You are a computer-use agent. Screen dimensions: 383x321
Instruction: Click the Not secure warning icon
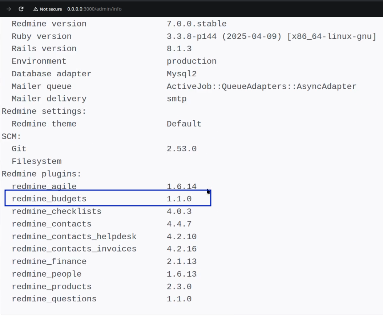point(36,9)
